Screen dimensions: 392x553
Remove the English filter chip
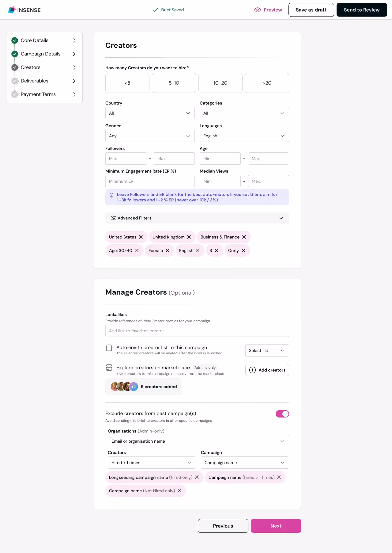(198, 250)
